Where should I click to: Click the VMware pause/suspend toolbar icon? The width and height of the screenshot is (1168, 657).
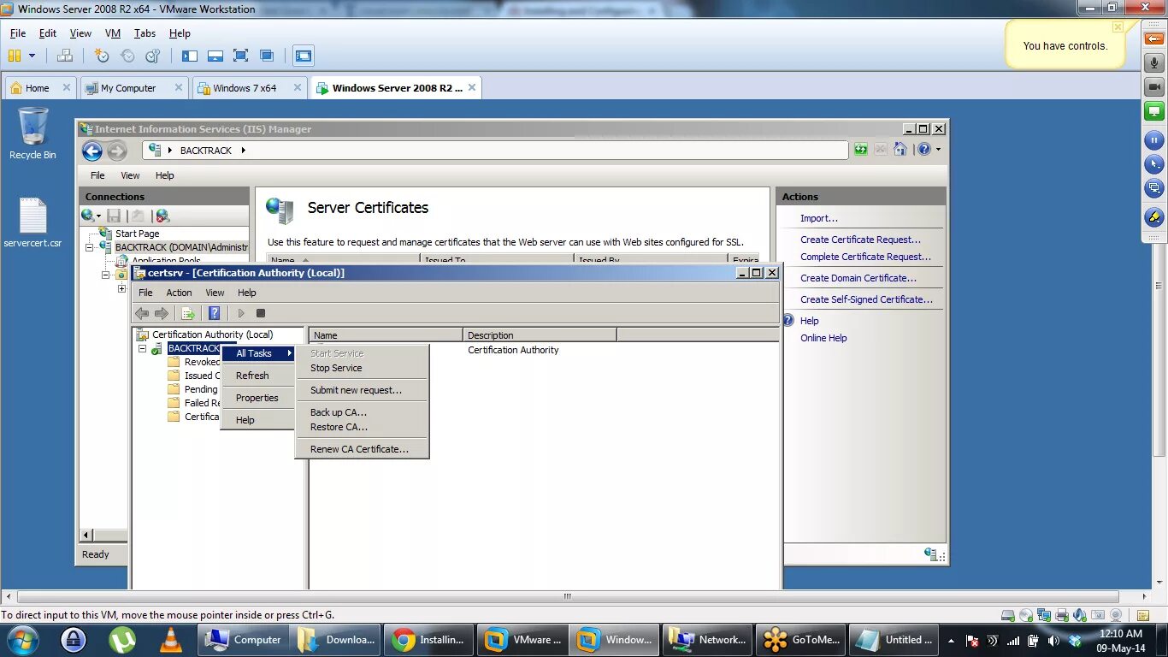[x=14, y=56]
